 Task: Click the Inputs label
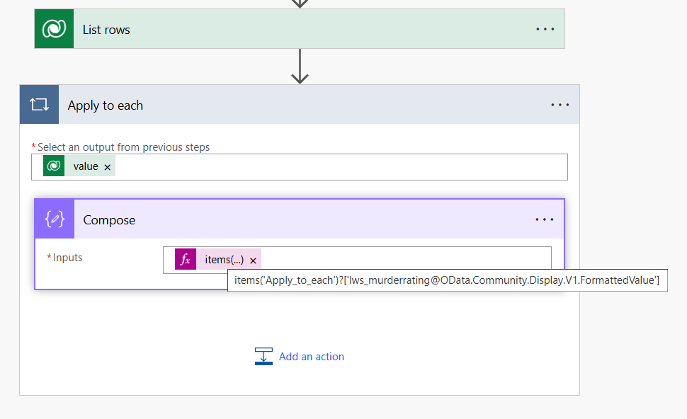pyautogui.click(x=67, y=258)
